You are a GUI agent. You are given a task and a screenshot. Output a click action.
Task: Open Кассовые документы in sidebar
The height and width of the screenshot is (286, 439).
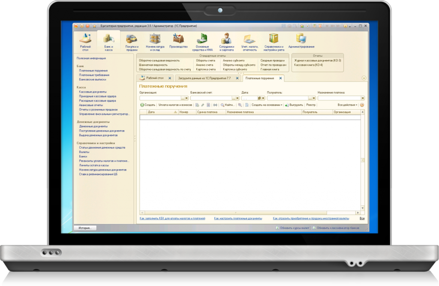(93, 92)
